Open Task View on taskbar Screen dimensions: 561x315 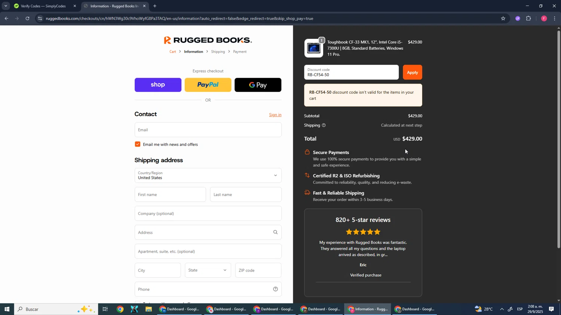pyautogui.click(x=105, y=309)
